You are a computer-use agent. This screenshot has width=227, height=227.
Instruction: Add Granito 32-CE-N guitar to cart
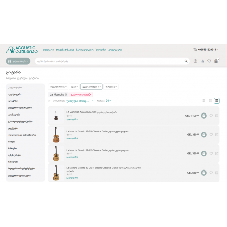[204, 173]
